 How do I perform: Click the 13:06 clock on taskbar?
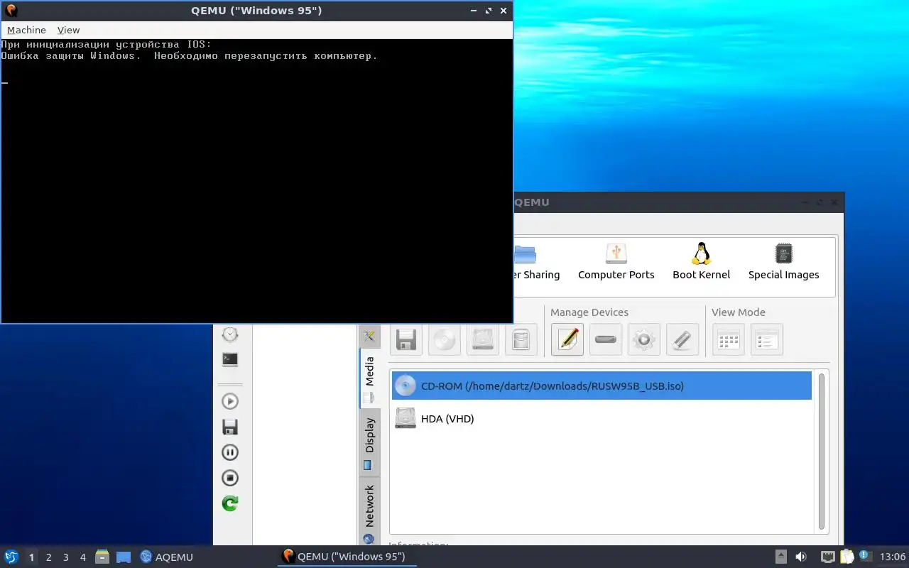[x=892, y=557]
